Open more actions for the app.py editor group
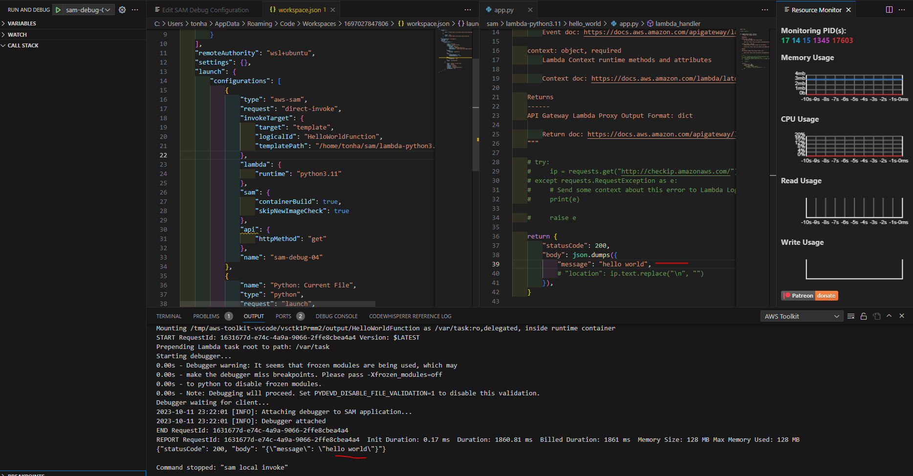Image resolution: width=913 pixels, height=476 pixels. point(764,9)
